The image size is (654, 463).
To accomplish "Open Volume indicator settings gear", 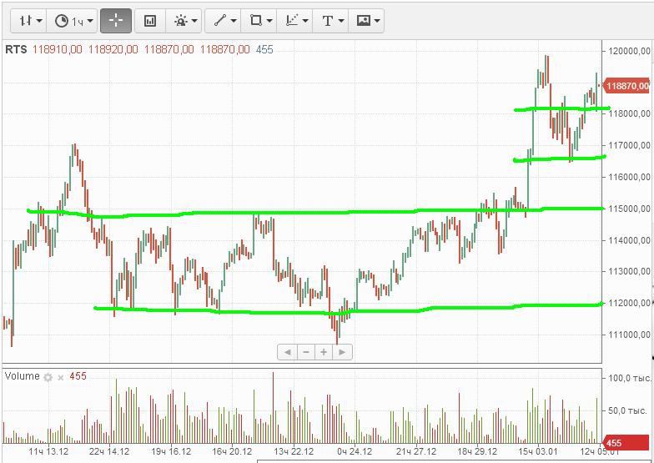I will (x=48, y=377).
